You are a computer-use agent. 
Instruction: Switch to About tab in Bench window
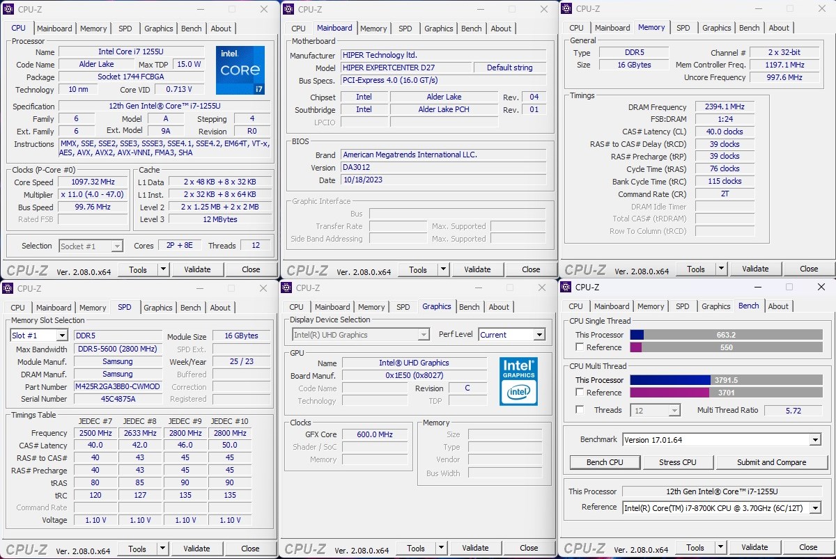778,306
